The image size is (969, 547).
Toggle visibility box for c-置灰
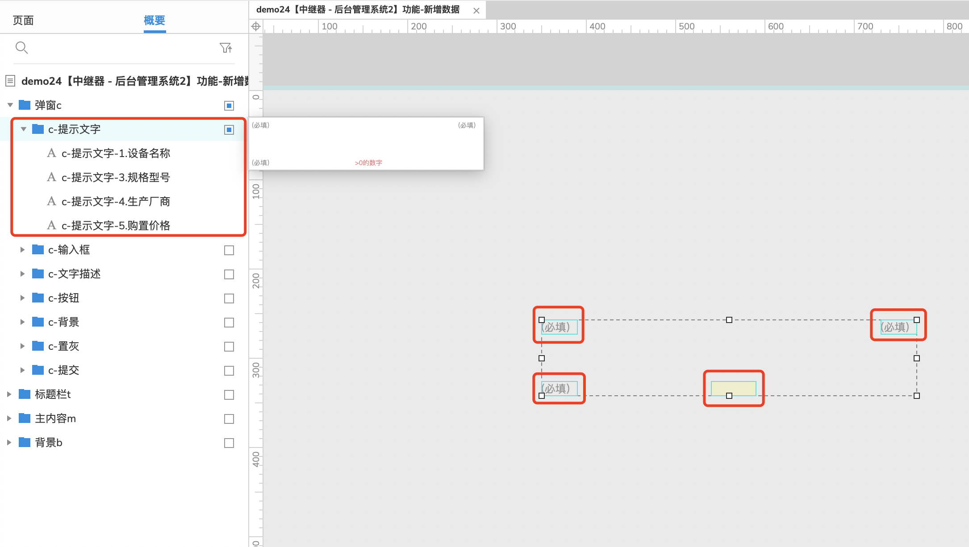pyautogui.click(x=229, y=347)
